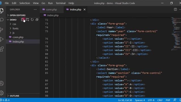Change indentation via Spaces: 4
181x102 pixels.
point(140,100)
